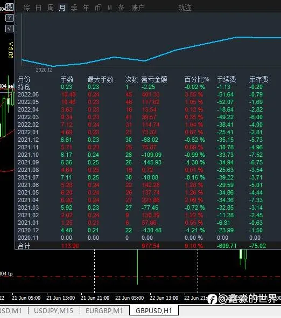Click the -145.93 profit value
This screenshot has width=281, height=318.
click(152, 162)
